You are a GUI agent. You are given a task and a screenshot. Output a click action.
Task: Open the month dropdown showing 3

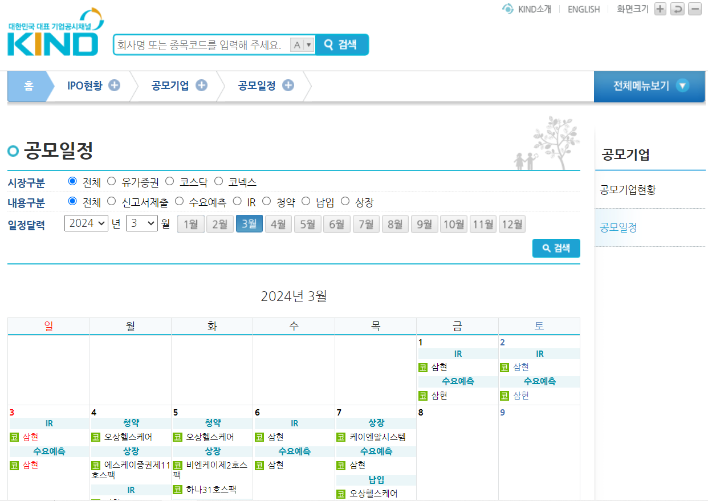pos(141,223)
